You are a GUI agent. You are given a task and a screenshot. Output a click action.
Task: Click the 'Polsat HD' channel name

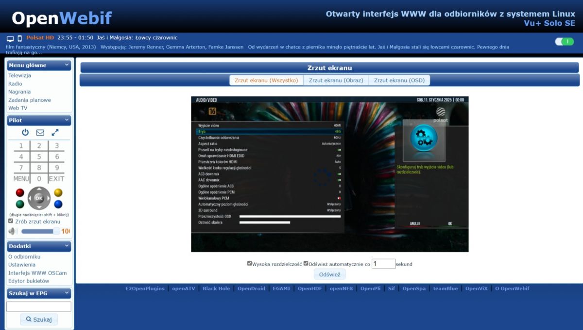40,38
